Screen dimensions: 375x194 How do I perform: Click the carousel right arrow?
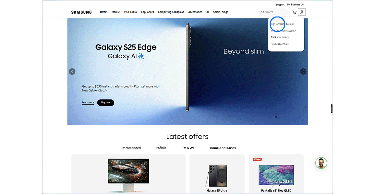pyautogui.click(x=303, y=71)
